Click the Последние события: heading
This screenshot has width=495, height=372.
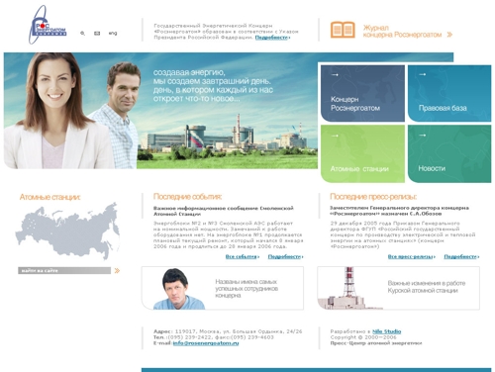(187, 197)
